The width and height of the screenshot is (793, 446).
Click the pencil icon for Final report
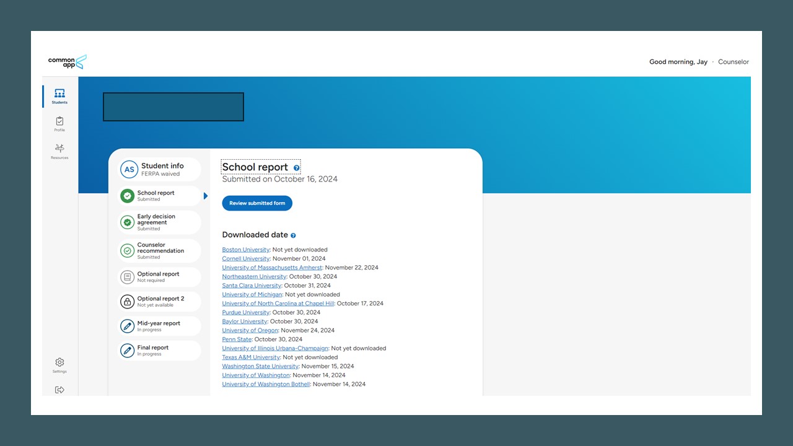[128, 351]
